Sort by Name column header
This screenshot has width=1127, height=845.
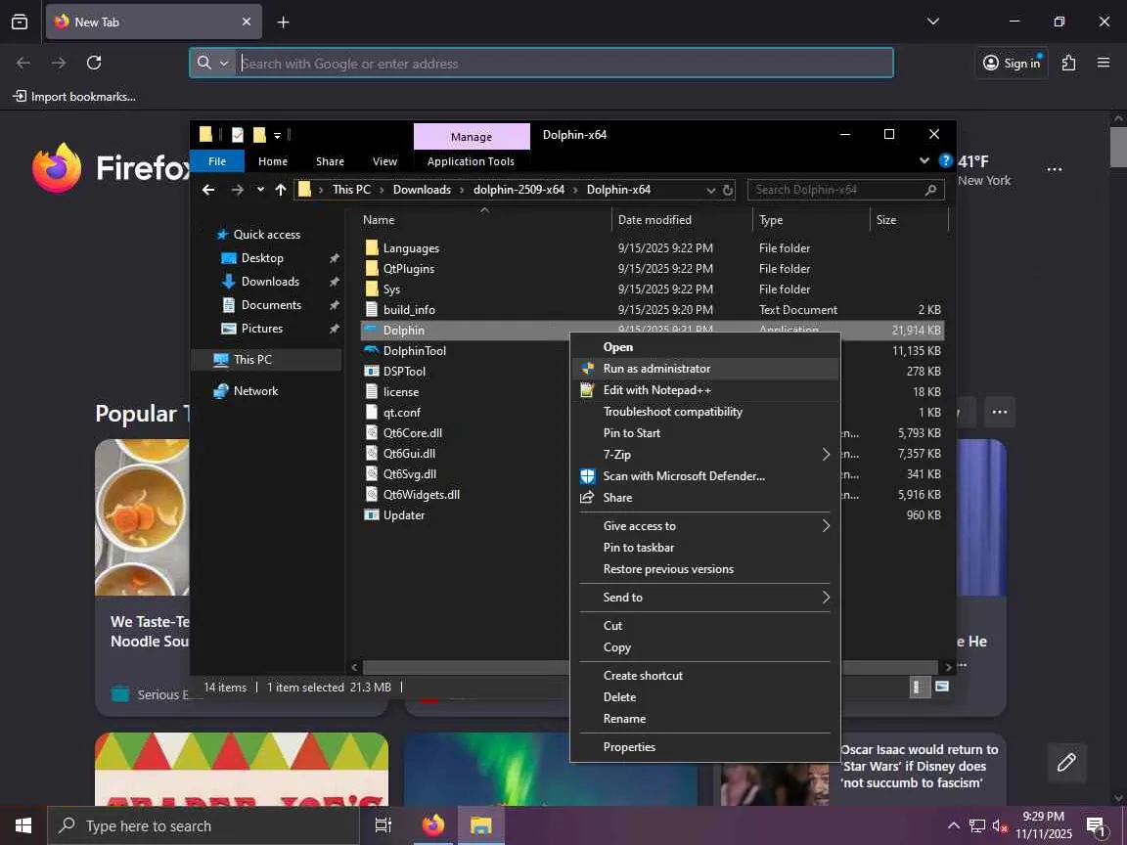coord(378,220)
